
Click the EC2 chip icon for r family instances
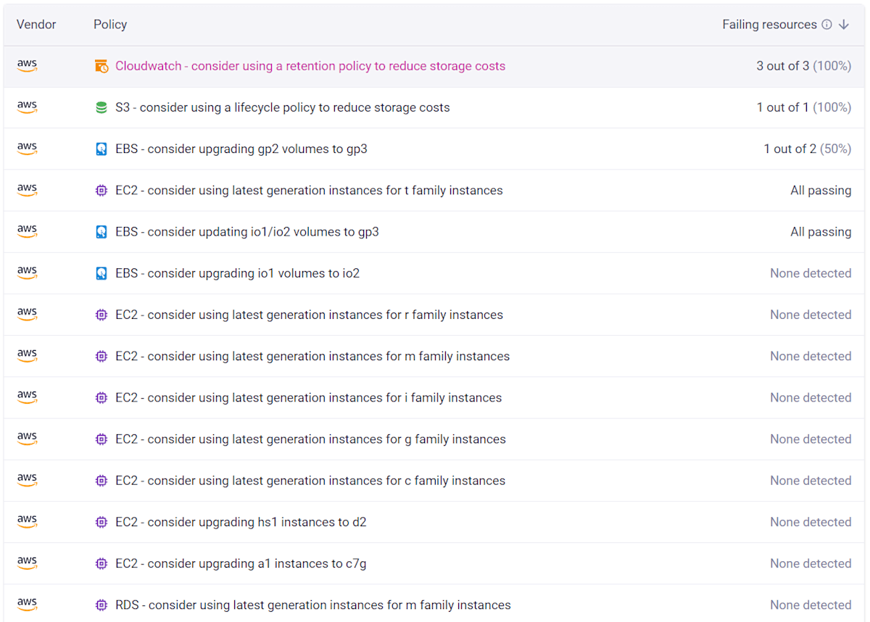click(101, 315)
